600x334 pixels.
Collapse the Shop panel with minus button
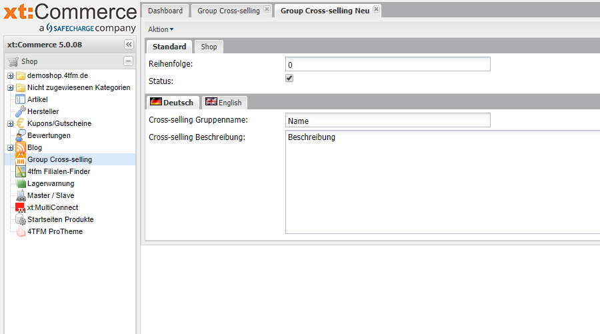(x=128, y=61)
